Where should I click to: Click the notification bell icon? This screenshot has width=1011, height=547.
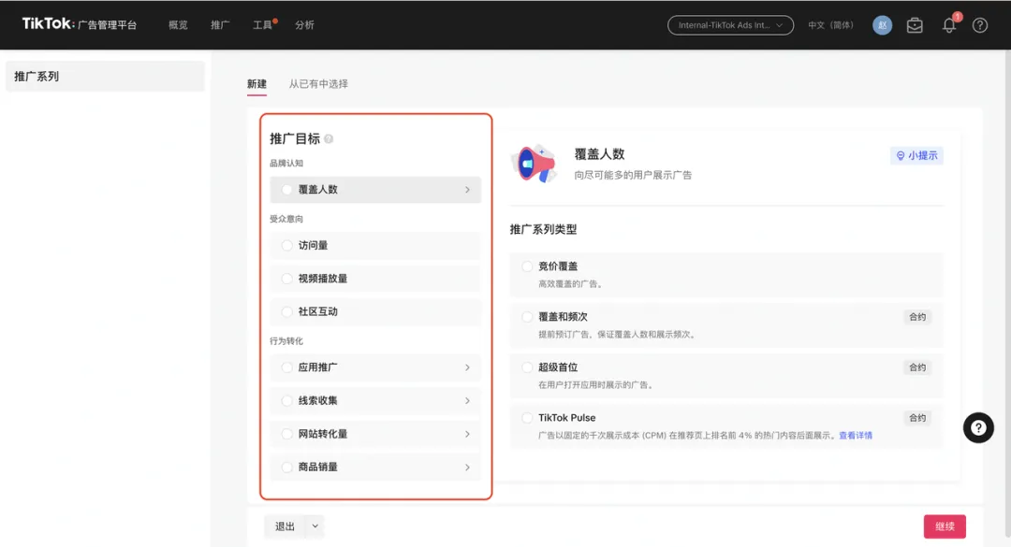tap(949, 25)
